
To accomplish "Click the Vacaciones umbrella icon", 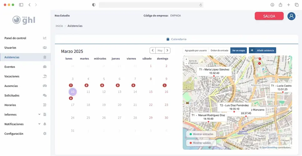I will (45, 76).
